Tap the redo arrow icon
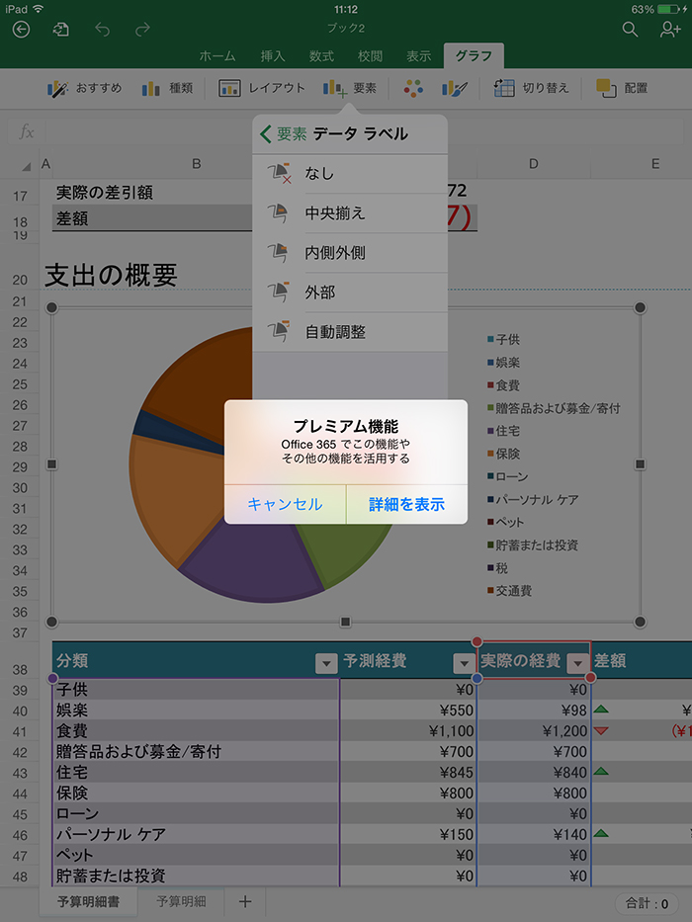 [x=143, y=30]
